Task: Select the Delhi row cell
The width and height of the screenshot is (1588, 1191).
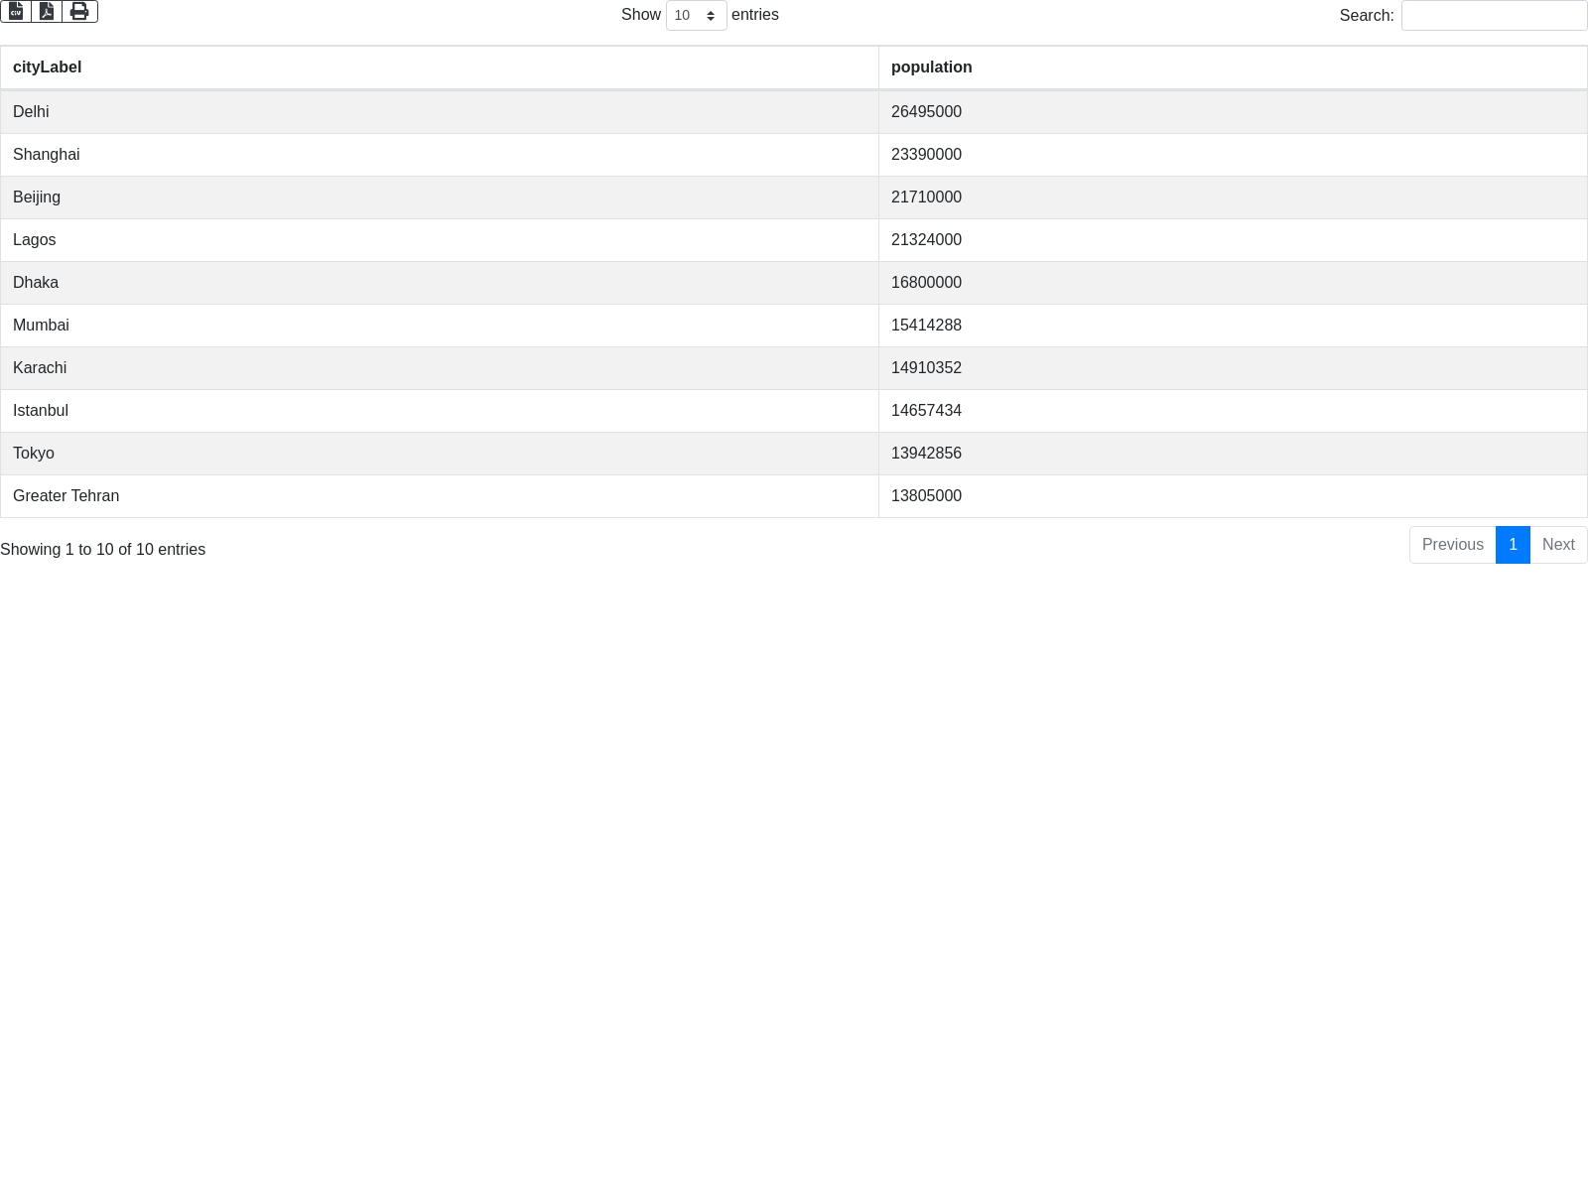Action: tap(31, 112)
